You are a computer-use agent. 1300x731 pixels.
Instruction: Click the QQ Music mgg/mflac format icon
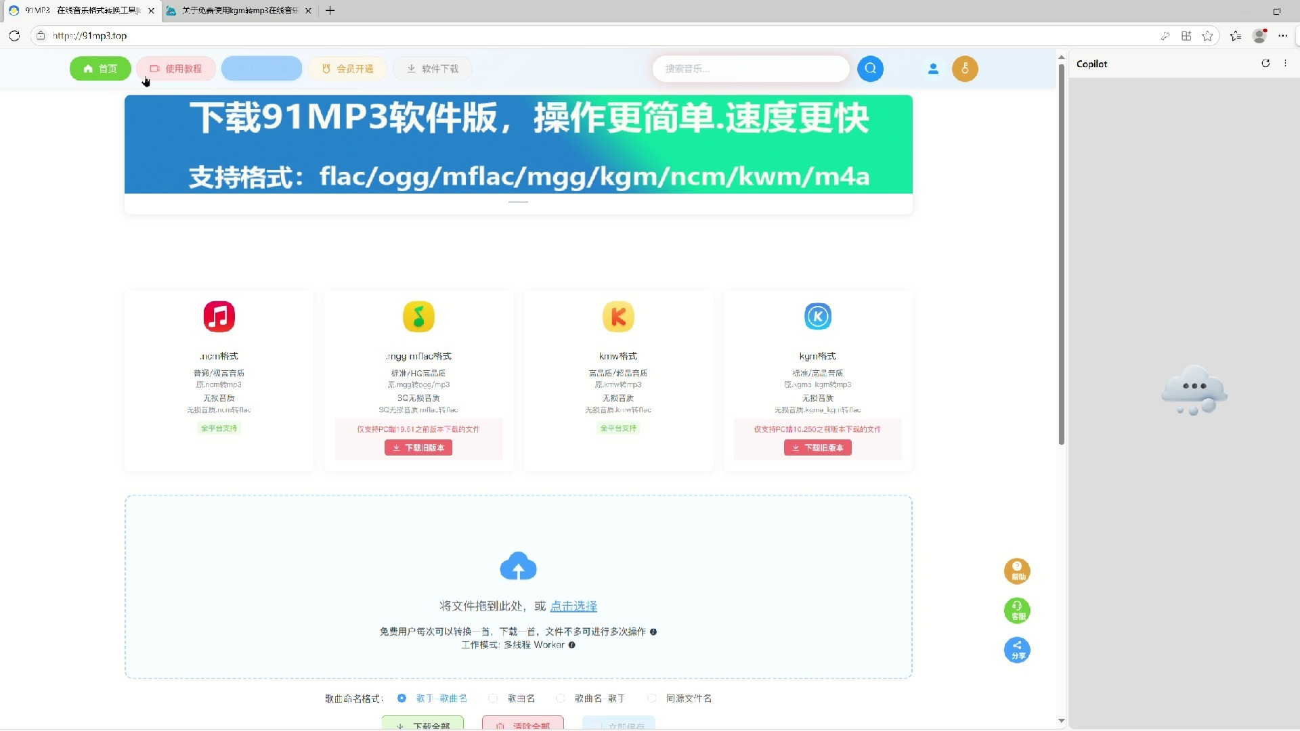tap(418, 316)
